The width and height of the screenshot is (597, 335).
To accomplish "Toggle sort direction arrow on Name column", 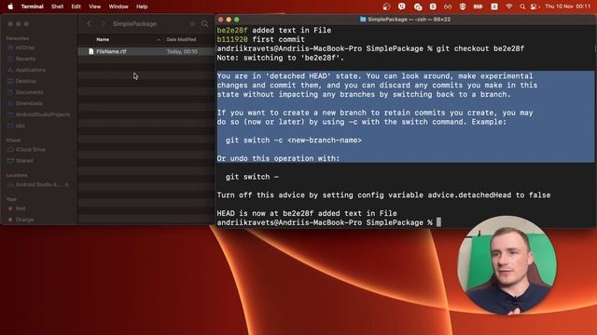I will click(x=159, y=39).
